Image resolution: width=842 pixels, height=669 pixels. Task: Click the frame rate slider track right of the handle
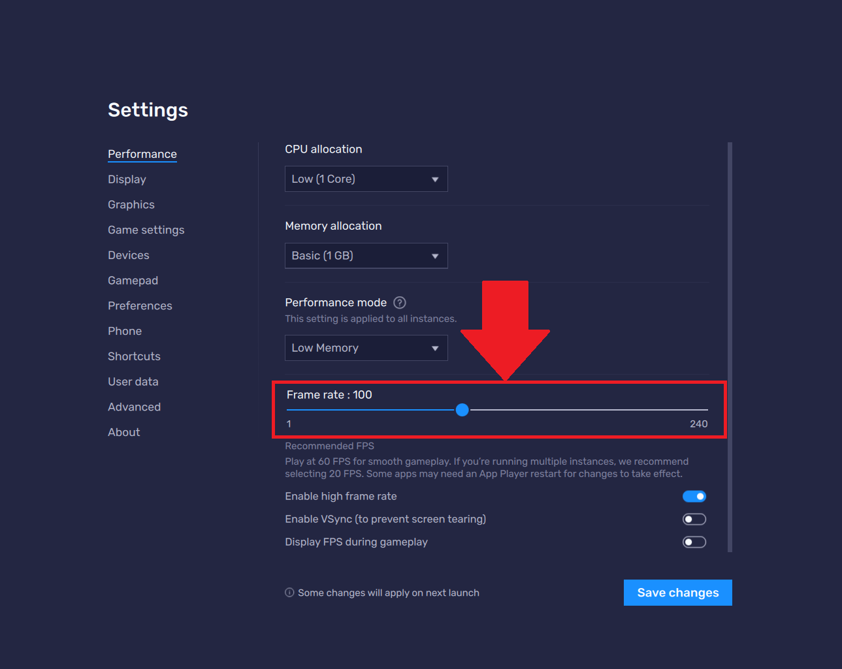tap(589, 410)
